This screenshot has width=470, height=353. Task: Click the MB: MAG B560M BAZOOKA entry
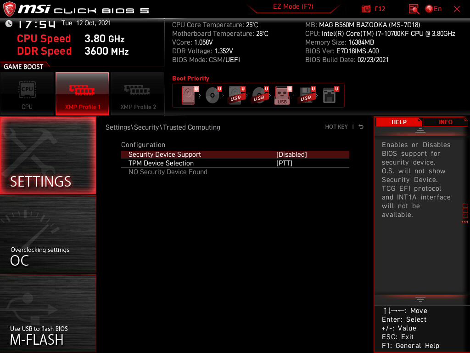pos(363,25)
